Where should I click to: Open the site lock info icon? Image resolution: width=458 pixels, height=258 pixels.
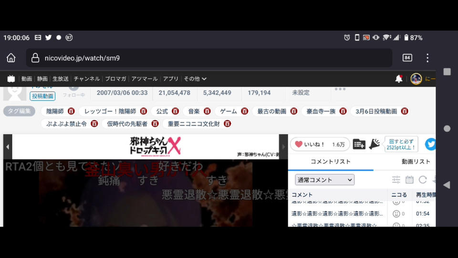(35, 58)
